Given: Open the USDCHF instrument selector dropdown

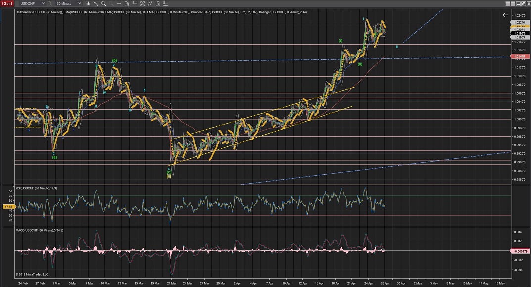Looking at the screenshot, I should 32,4.
